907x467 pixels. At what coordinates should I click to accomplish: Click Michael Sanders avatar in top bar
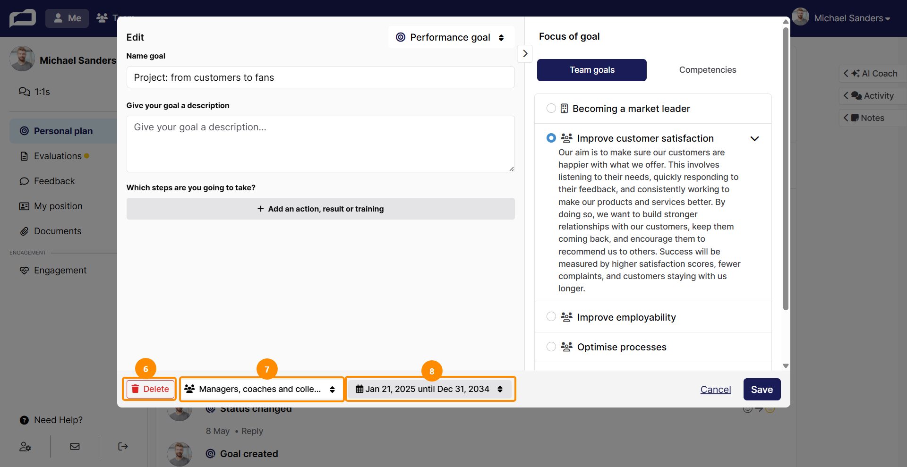tap(800, 17)
